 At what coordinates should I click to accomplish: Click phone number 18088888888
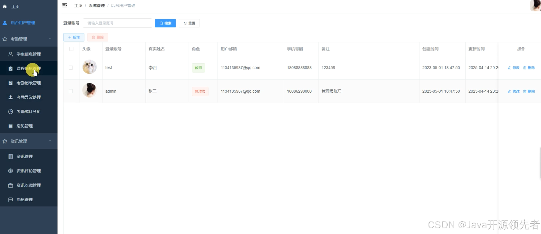point(299,68)
